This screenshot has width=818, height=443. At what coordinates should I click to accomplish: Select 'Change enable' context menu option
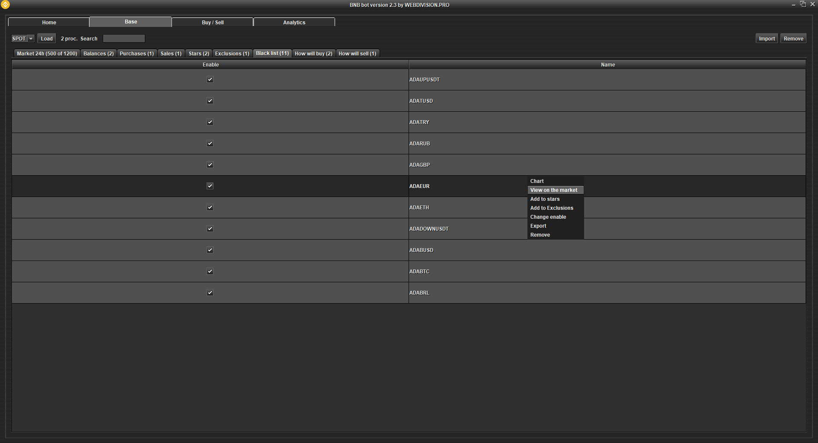pyautogui.click(x=548, y=217)
